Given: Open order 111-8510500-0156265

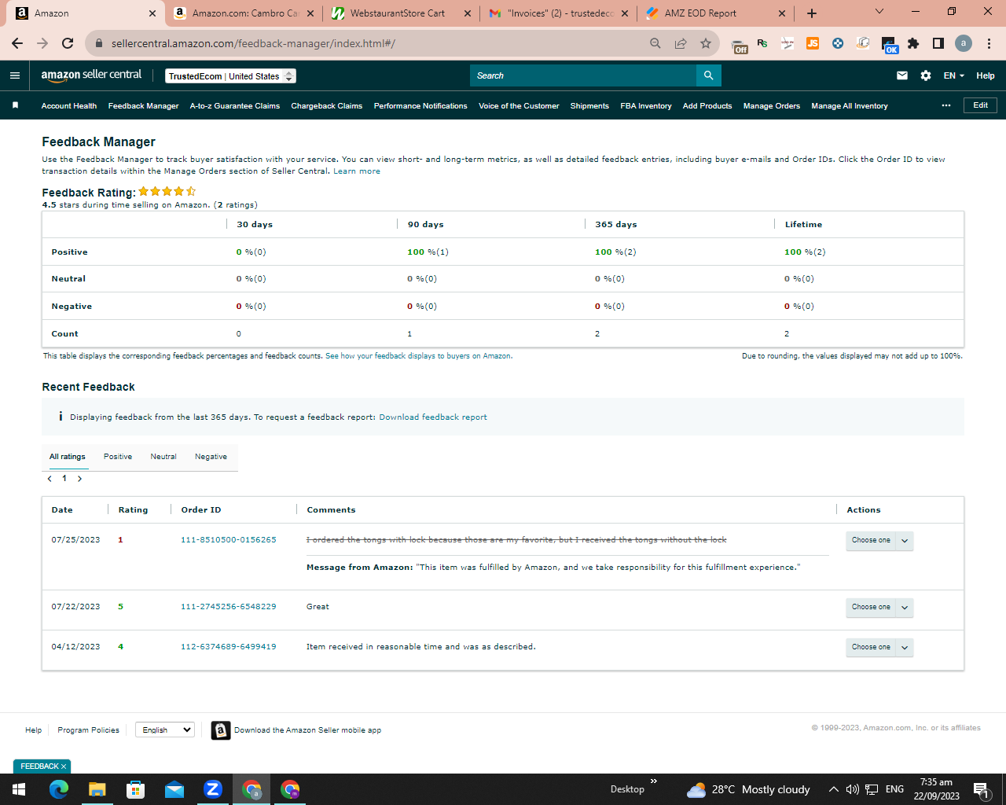Looking at the screenshot, I should coord(229,540).
